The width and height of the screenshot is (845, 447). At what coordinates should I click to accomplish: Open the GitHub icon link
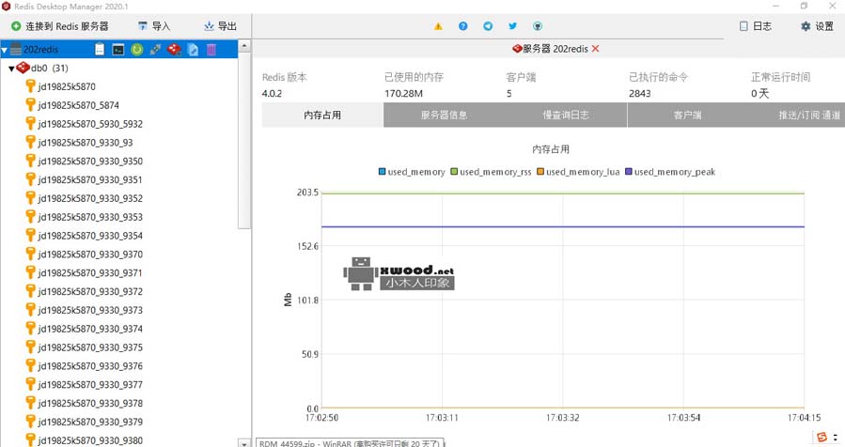click(x=538, y=26)
